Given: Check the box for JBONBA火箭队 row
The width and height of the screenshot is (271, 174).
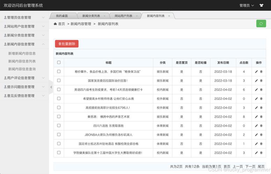Looking at the screenshot, I should 59,135.
